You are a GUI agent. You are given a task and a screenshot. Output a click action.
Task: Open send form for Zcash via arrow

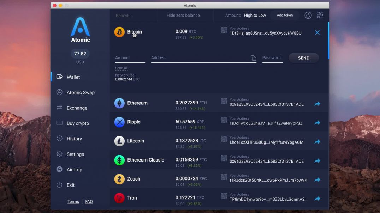[317, 180]
